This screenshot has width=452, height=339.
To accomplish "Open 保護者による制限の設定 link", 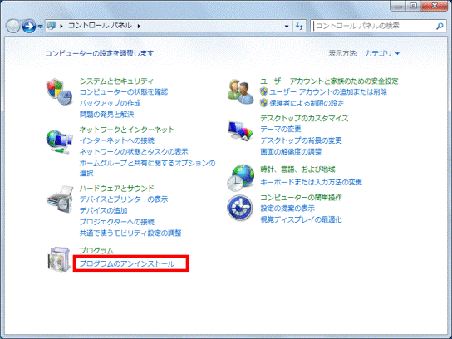I will (x=307, y=103).
